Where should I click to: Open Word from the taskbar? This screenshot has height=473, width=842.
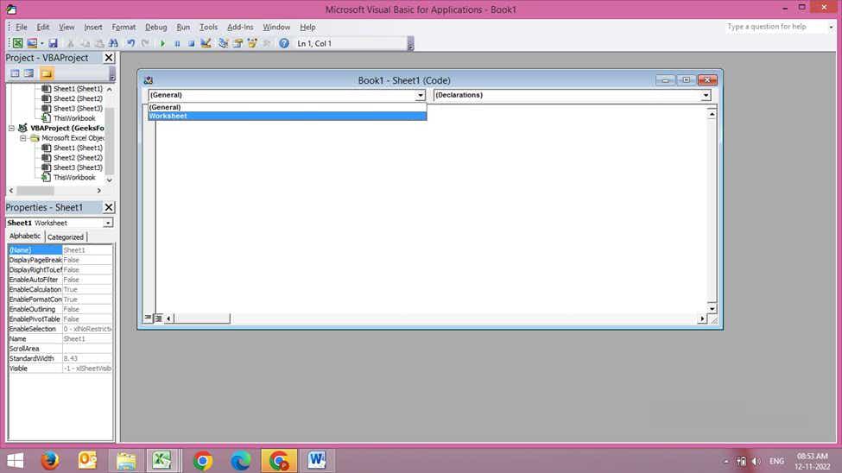tap(317, 461)
